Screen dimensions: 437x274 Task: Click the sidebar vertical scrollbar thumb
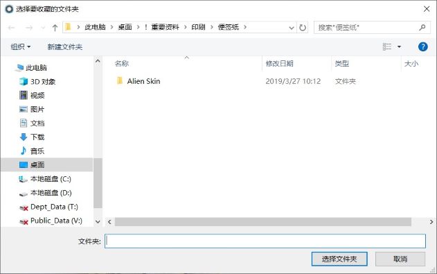tap(98, 183)
